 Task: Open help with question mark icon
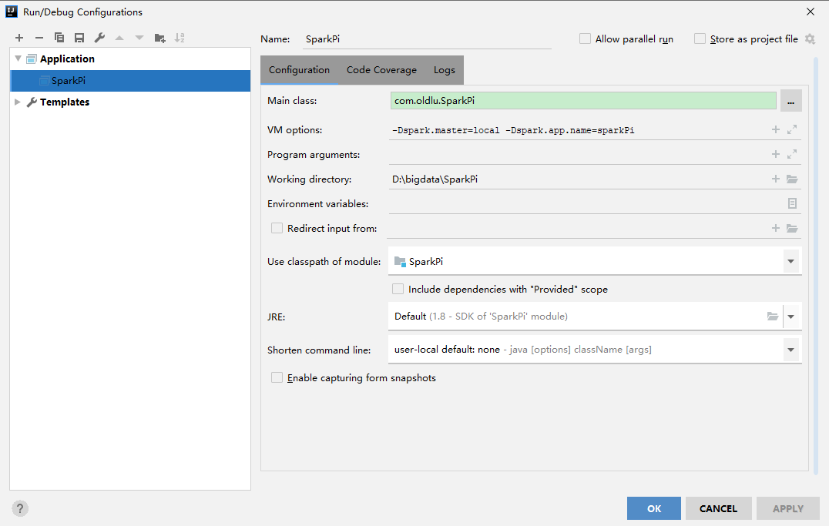pos(20,508)
